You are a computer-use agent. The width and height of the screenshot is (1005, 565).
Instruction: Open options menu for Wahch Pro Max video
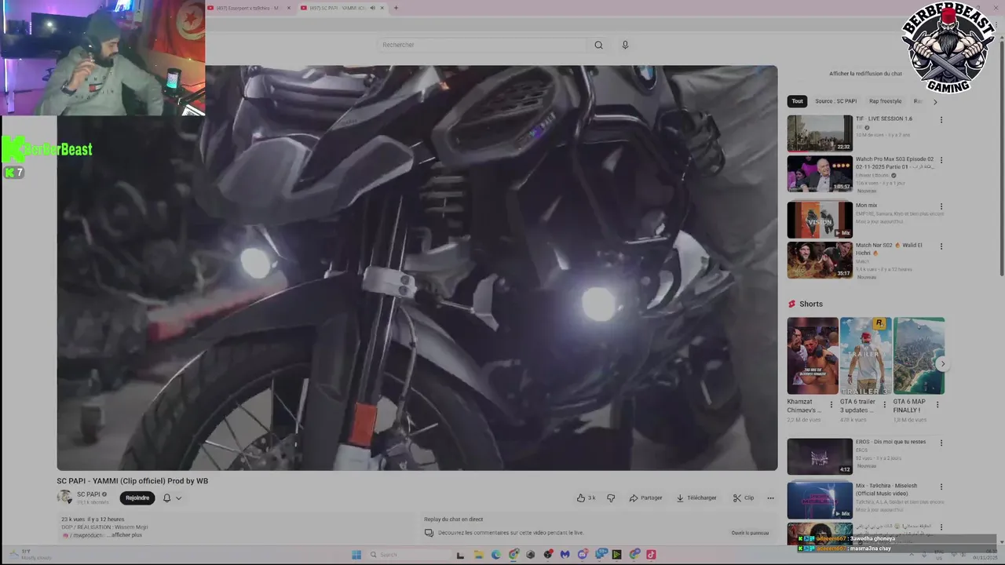tap(941, 160)
